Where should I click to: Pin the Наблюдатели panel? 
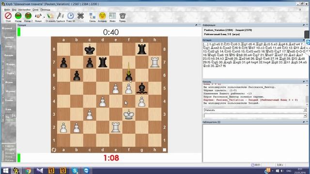click(304, 122)
